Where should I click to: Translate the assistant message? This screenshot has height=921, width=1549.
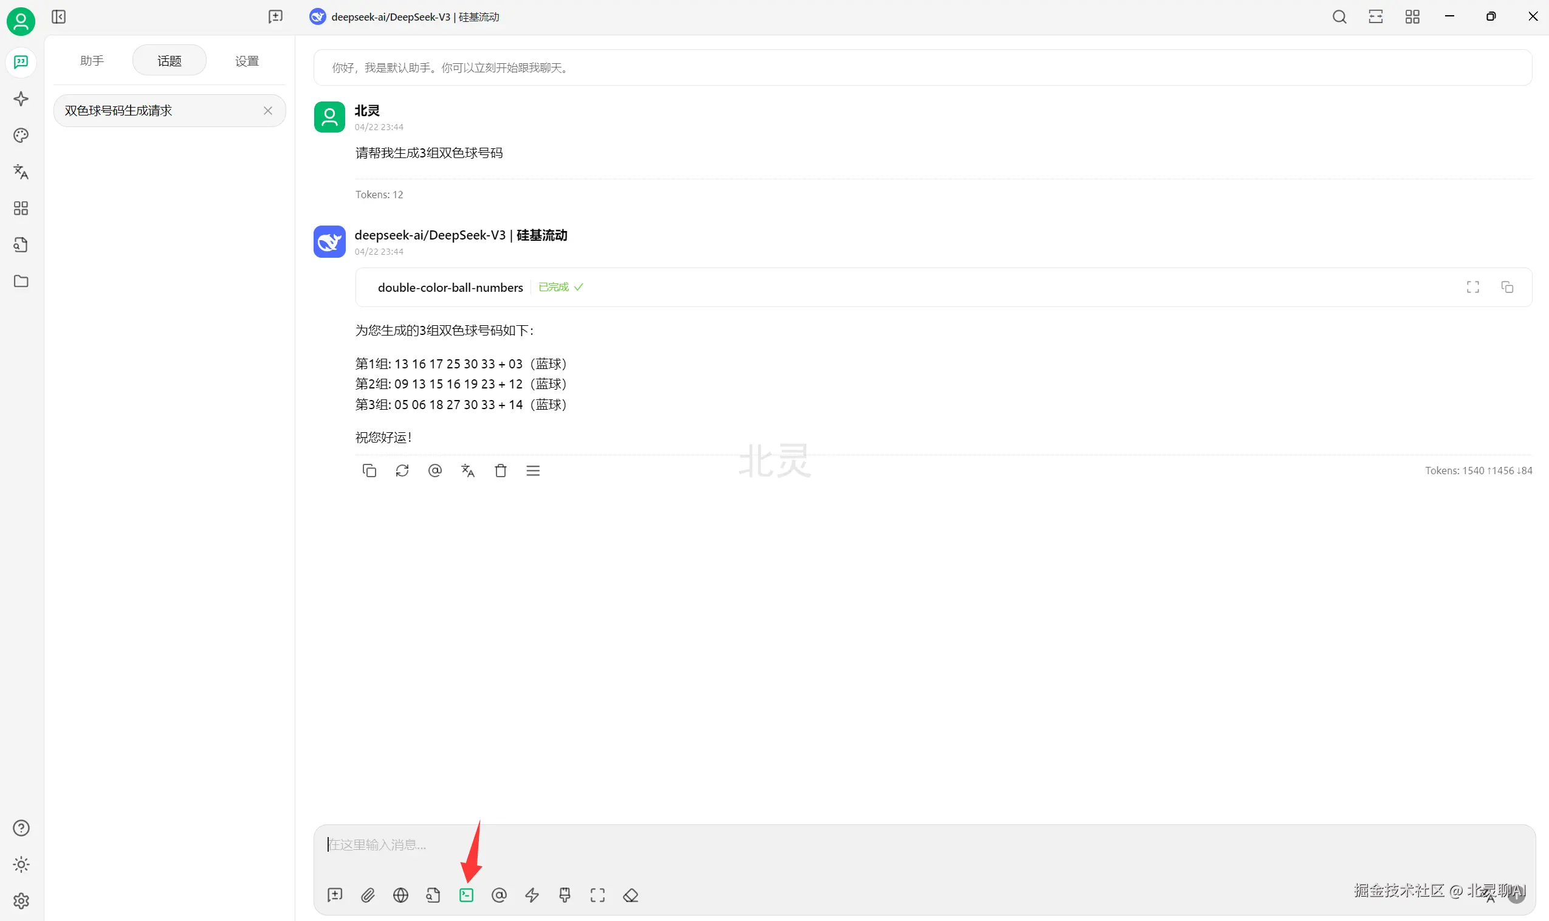pyautogui.click(x=468, y=471)
